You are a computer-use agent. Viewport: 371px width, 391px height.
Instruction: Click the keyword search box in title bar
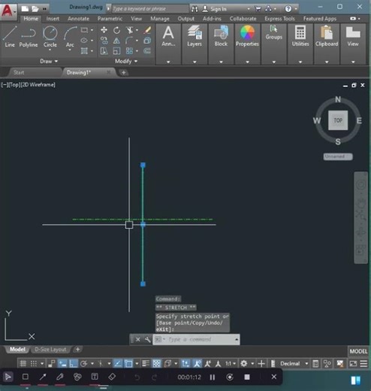click(x=150, y=9)
